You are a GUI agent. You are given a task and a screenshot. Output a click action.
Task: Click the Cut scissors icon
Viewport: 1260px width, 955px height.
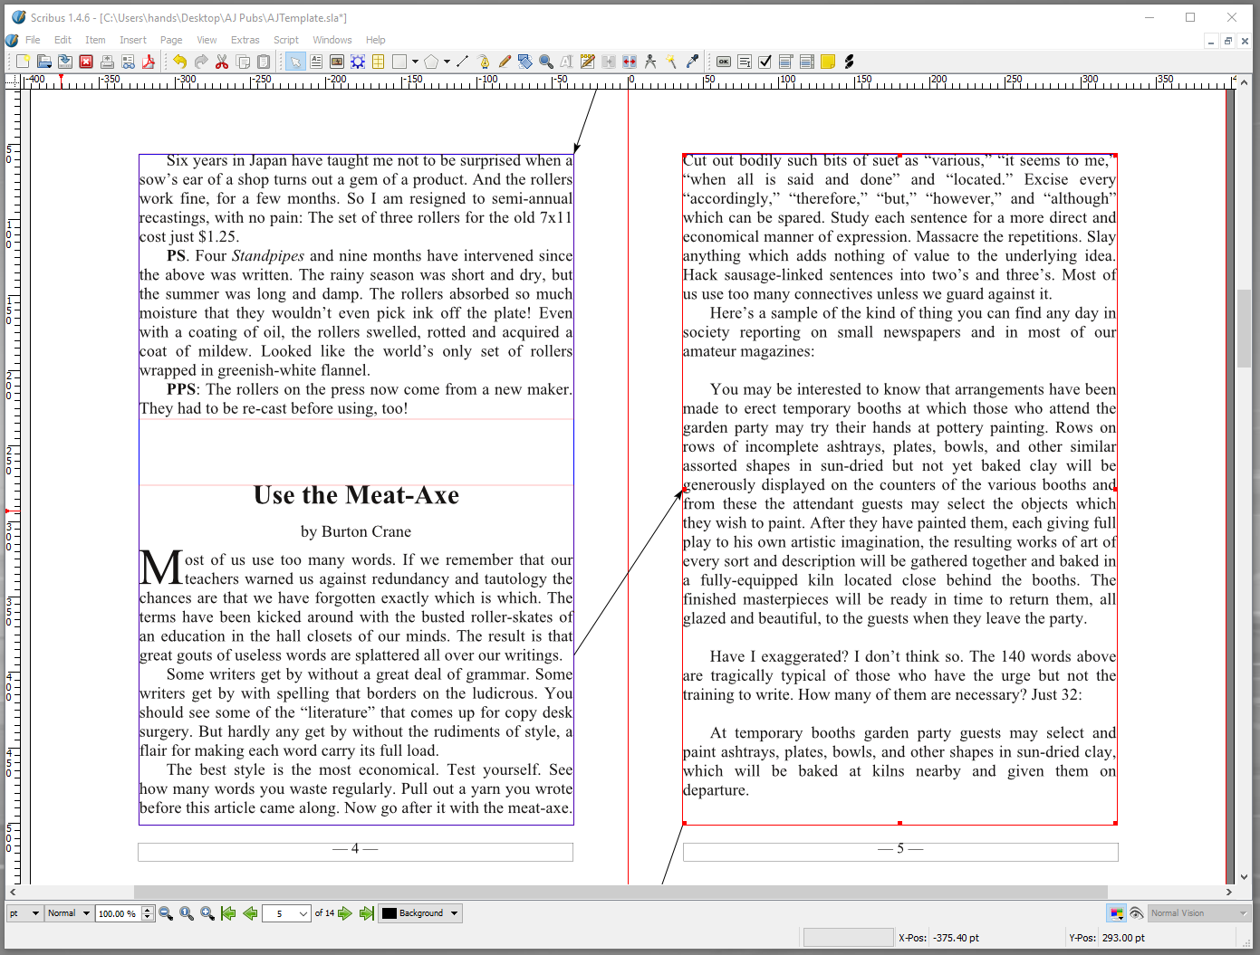(222, 62)
